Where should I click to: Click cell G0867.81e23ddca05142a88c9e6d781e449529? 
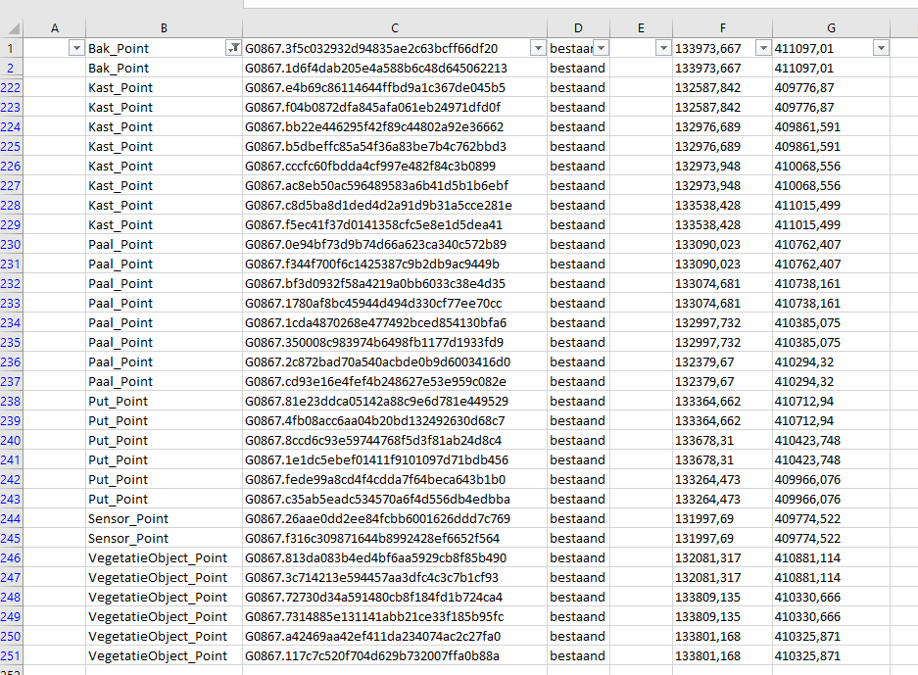tap(395, 401)
